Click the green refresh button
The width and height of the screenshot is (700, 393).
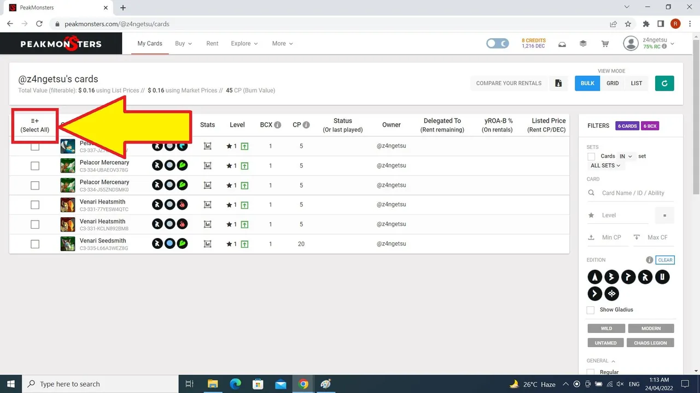click(664, 83)
